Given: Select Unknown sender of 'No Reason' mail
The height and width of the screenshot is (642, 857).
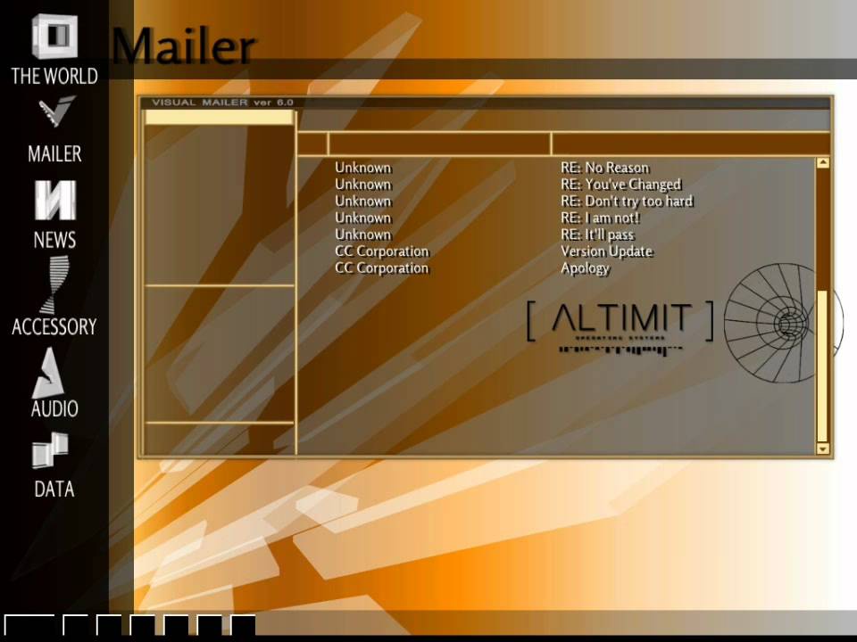Looking at the screenshot, I should click(363, 168).
